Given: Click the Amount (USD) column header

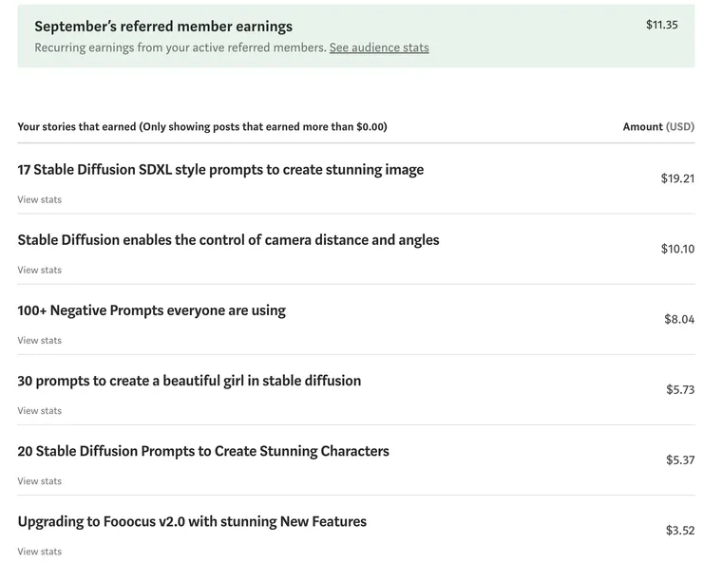Looking at the screenshot, I should pyautogui.click(x=658, y=126).
